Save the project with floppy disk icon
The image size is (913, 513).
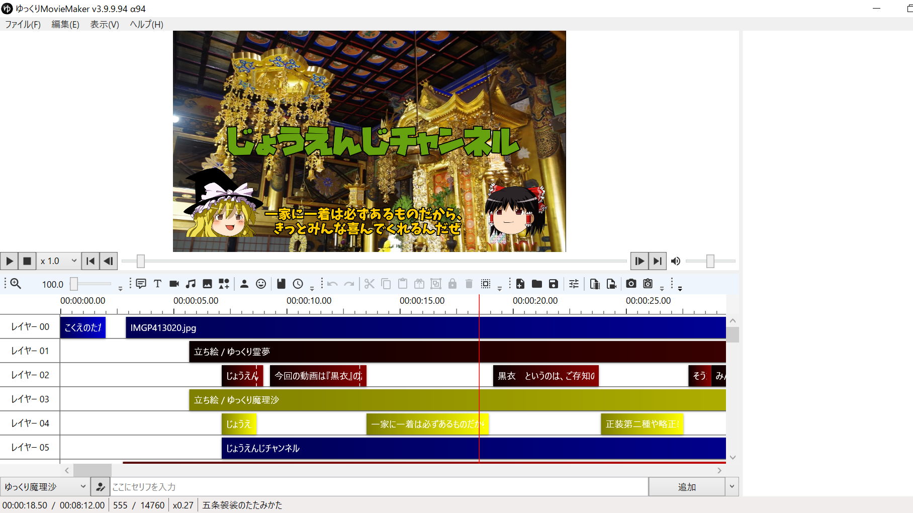point(554,284)
